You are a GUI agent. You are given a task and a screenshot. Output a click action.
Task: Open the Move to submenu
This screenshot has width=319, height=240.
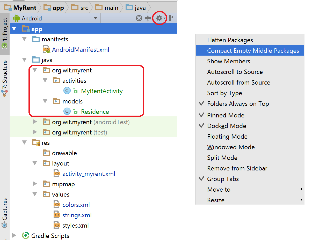tap(219, 189)
